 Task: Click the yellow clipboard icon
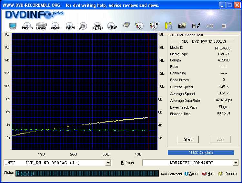point(168,26)
